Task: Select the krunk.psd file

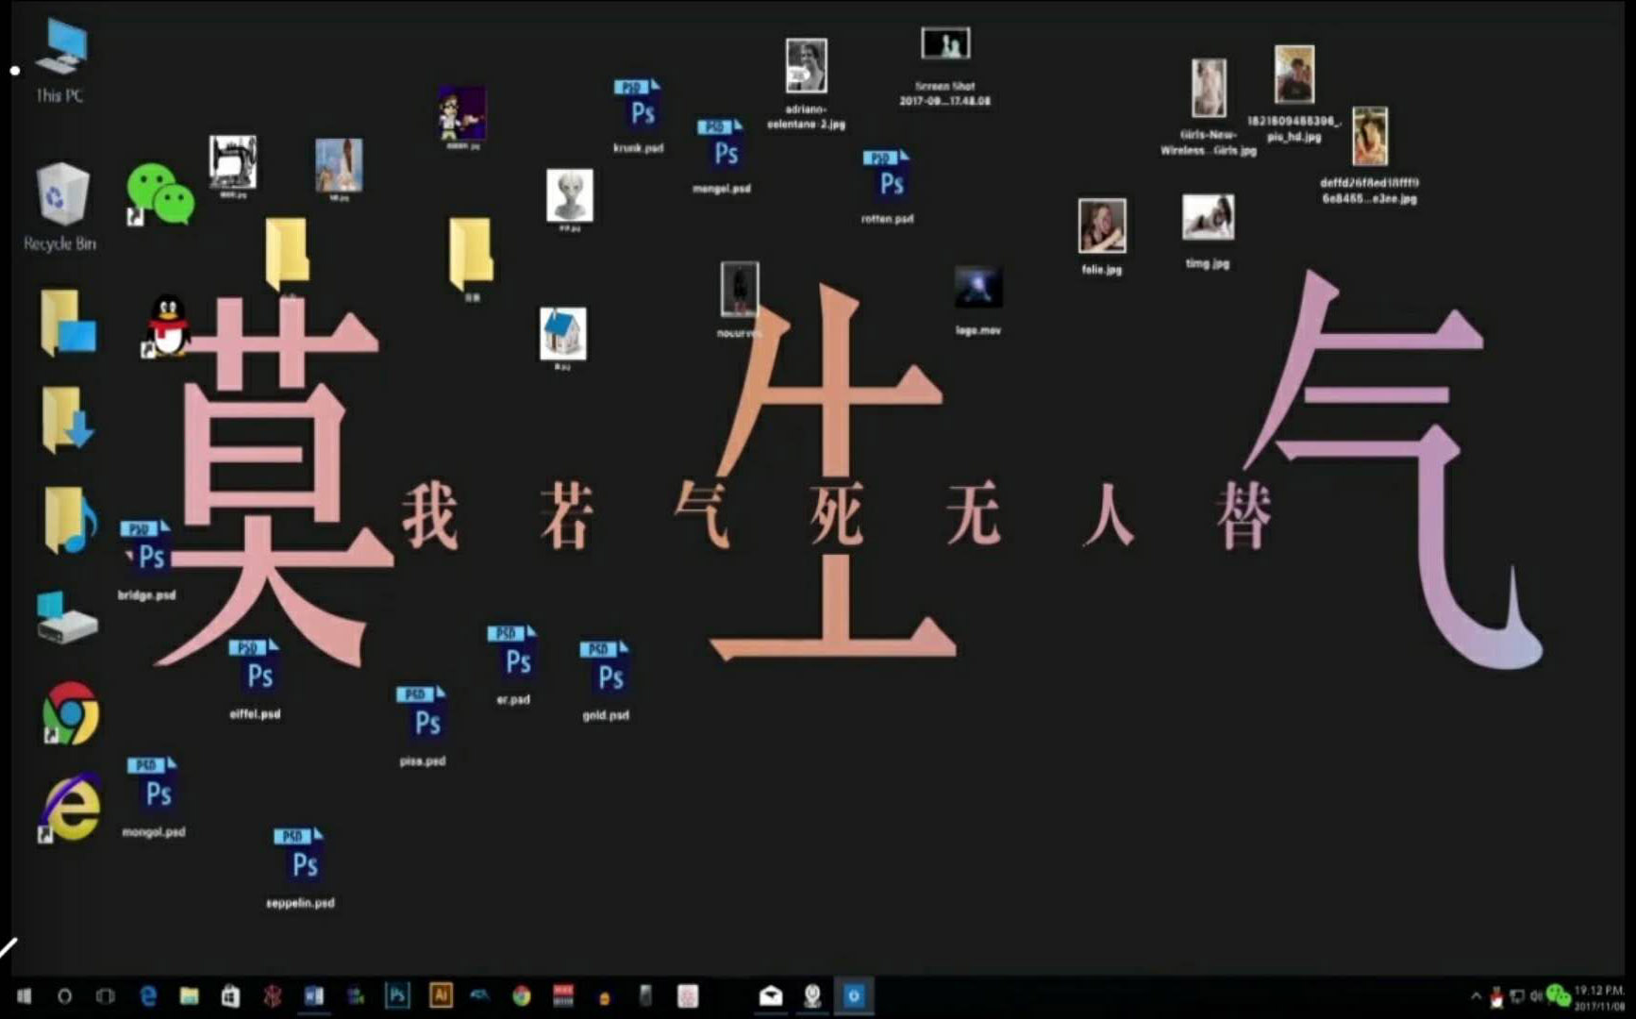Action: click(x=639, y=116)
